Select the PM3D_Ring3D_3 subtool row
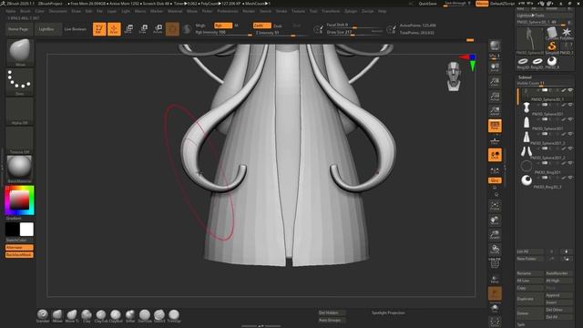The image size is (583, 328). (x=546, y=182)
